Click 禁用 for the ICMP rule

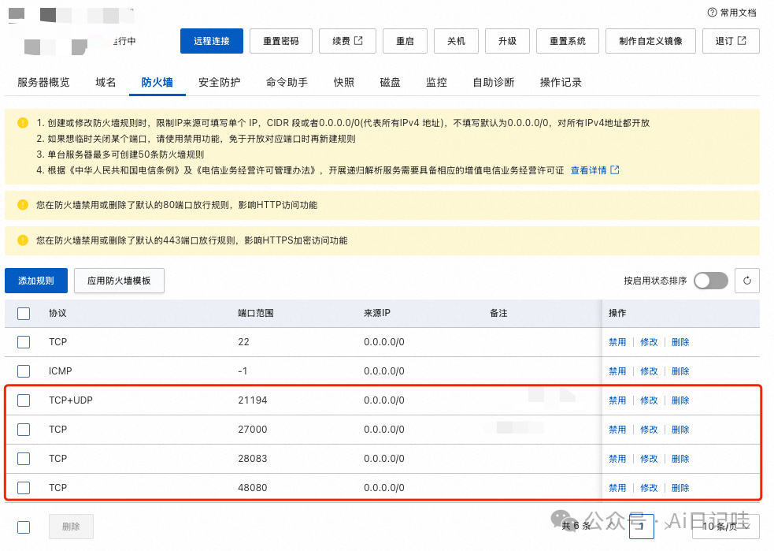pos(617,371)
